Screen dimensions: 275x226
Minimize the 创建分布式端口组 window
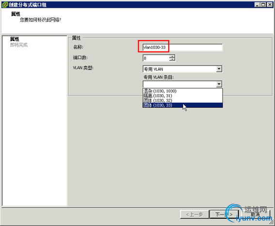pyautogui.click(x=257, y=4)
